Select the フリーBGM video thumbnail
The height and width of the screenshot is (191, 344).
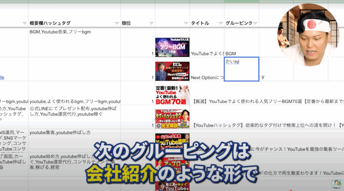point(172,47)
